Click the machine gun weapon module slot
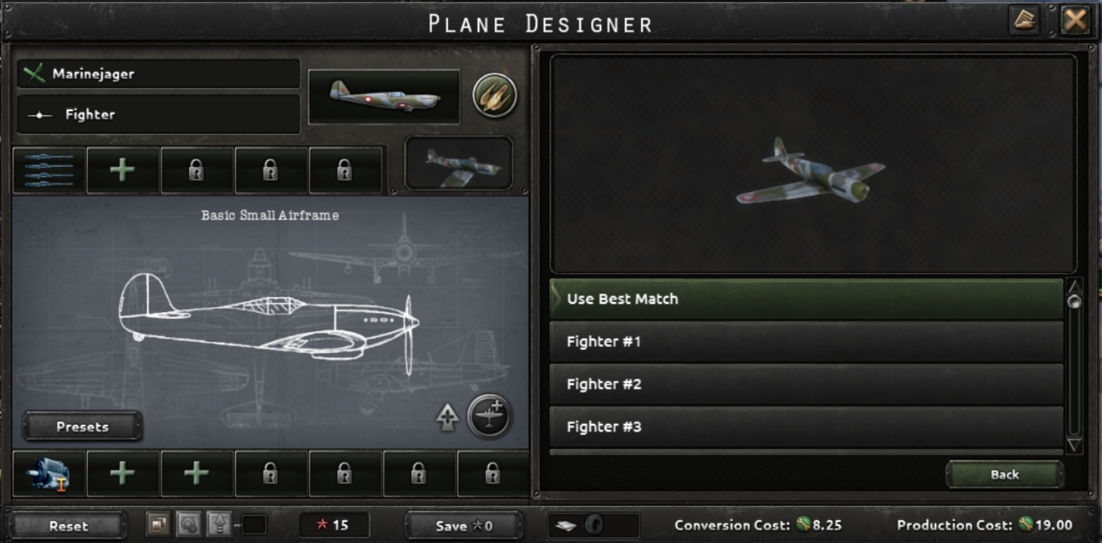Screen dimensions: 1102x543 49,170
